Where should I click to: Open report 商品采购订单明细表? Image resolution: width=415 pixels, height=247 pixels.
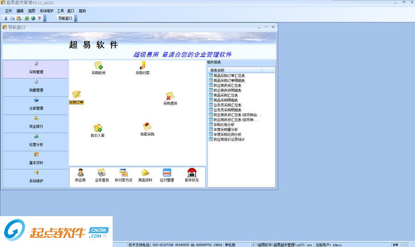(x=227, y=81)
